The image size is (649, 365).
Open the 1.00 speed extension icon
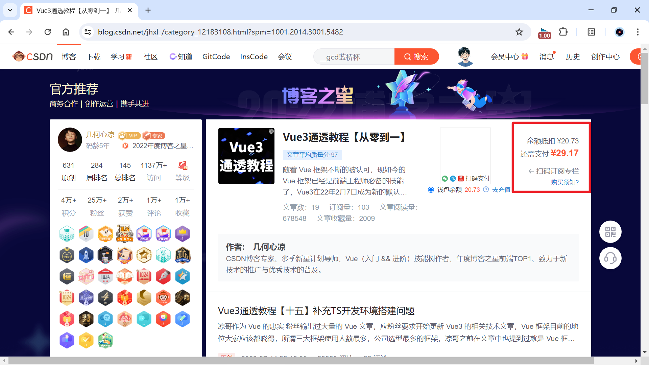(x=545, y=33)
